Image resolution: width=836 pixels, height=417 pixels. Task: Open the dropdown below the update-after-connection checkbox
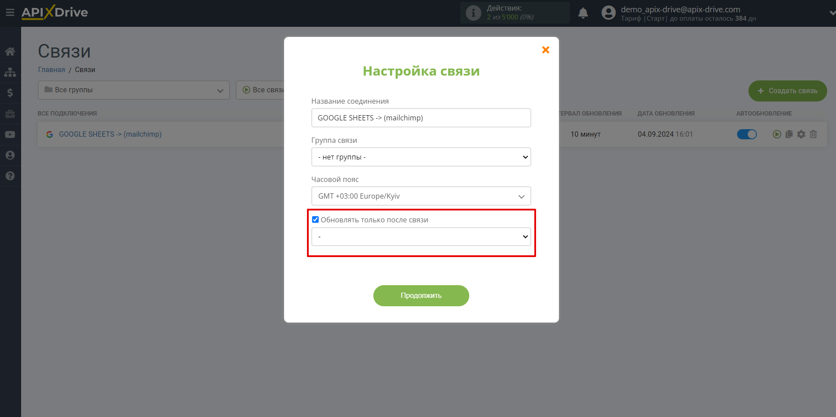click(421, 236)
